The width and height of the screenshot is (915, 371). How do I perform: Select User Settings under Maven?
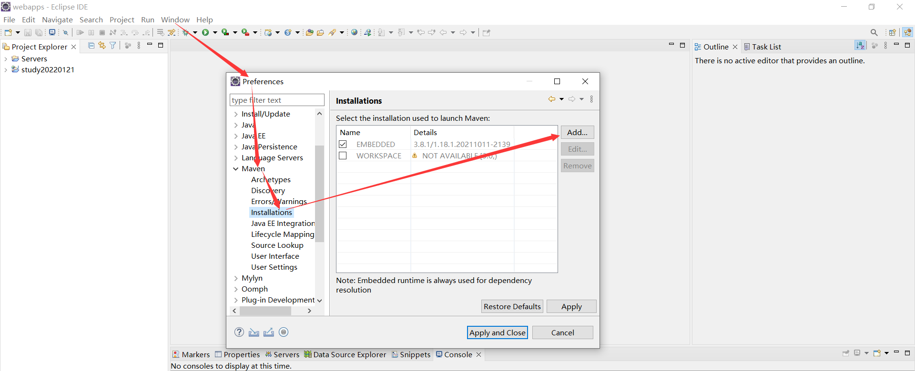tap(274, 267)
